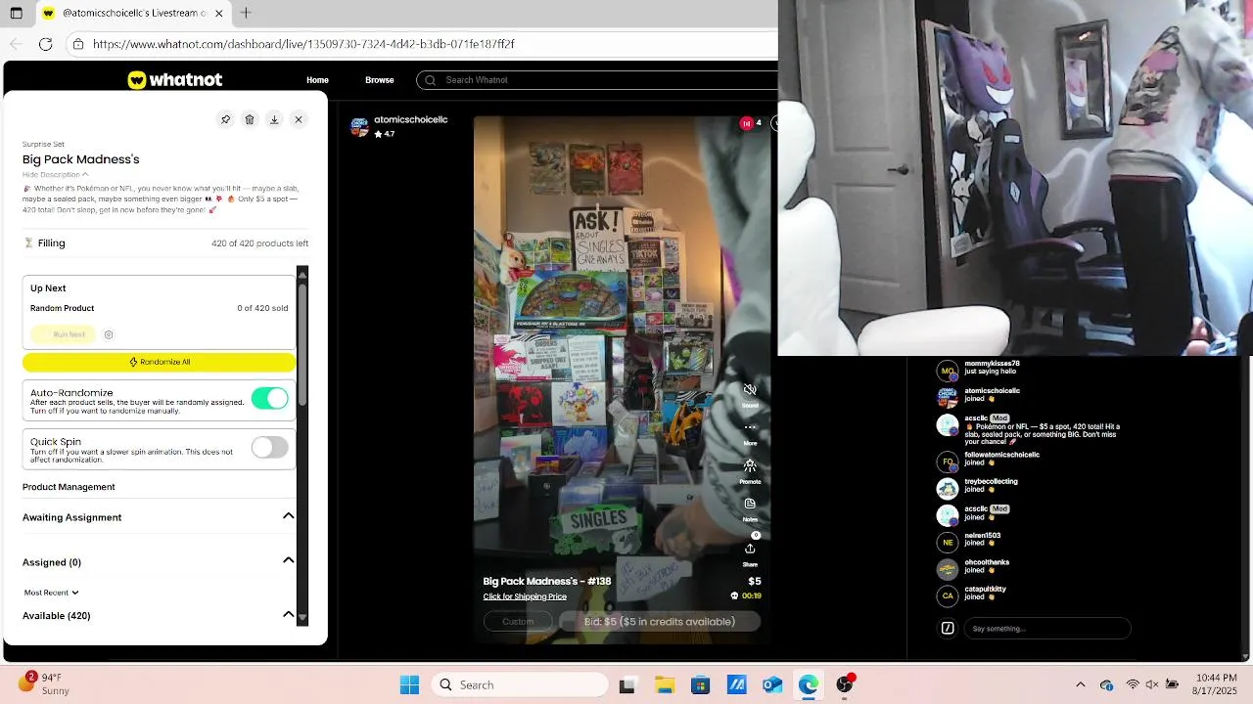Click the taskbar Search box

(x=520, y=685)
